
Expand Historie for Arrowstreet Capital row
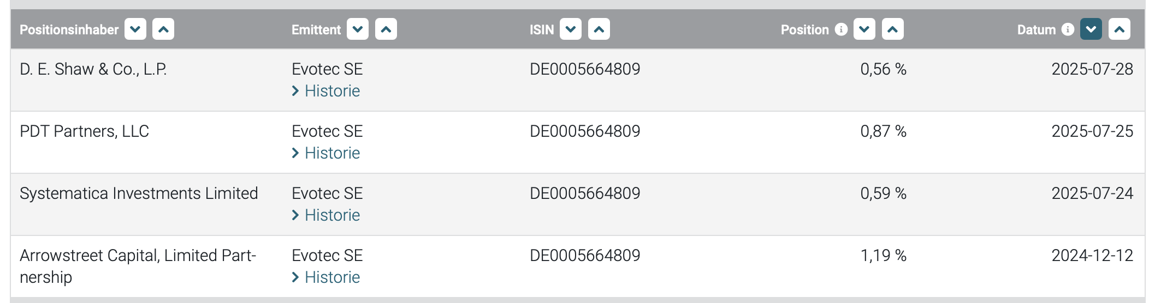tap(332, 277)
